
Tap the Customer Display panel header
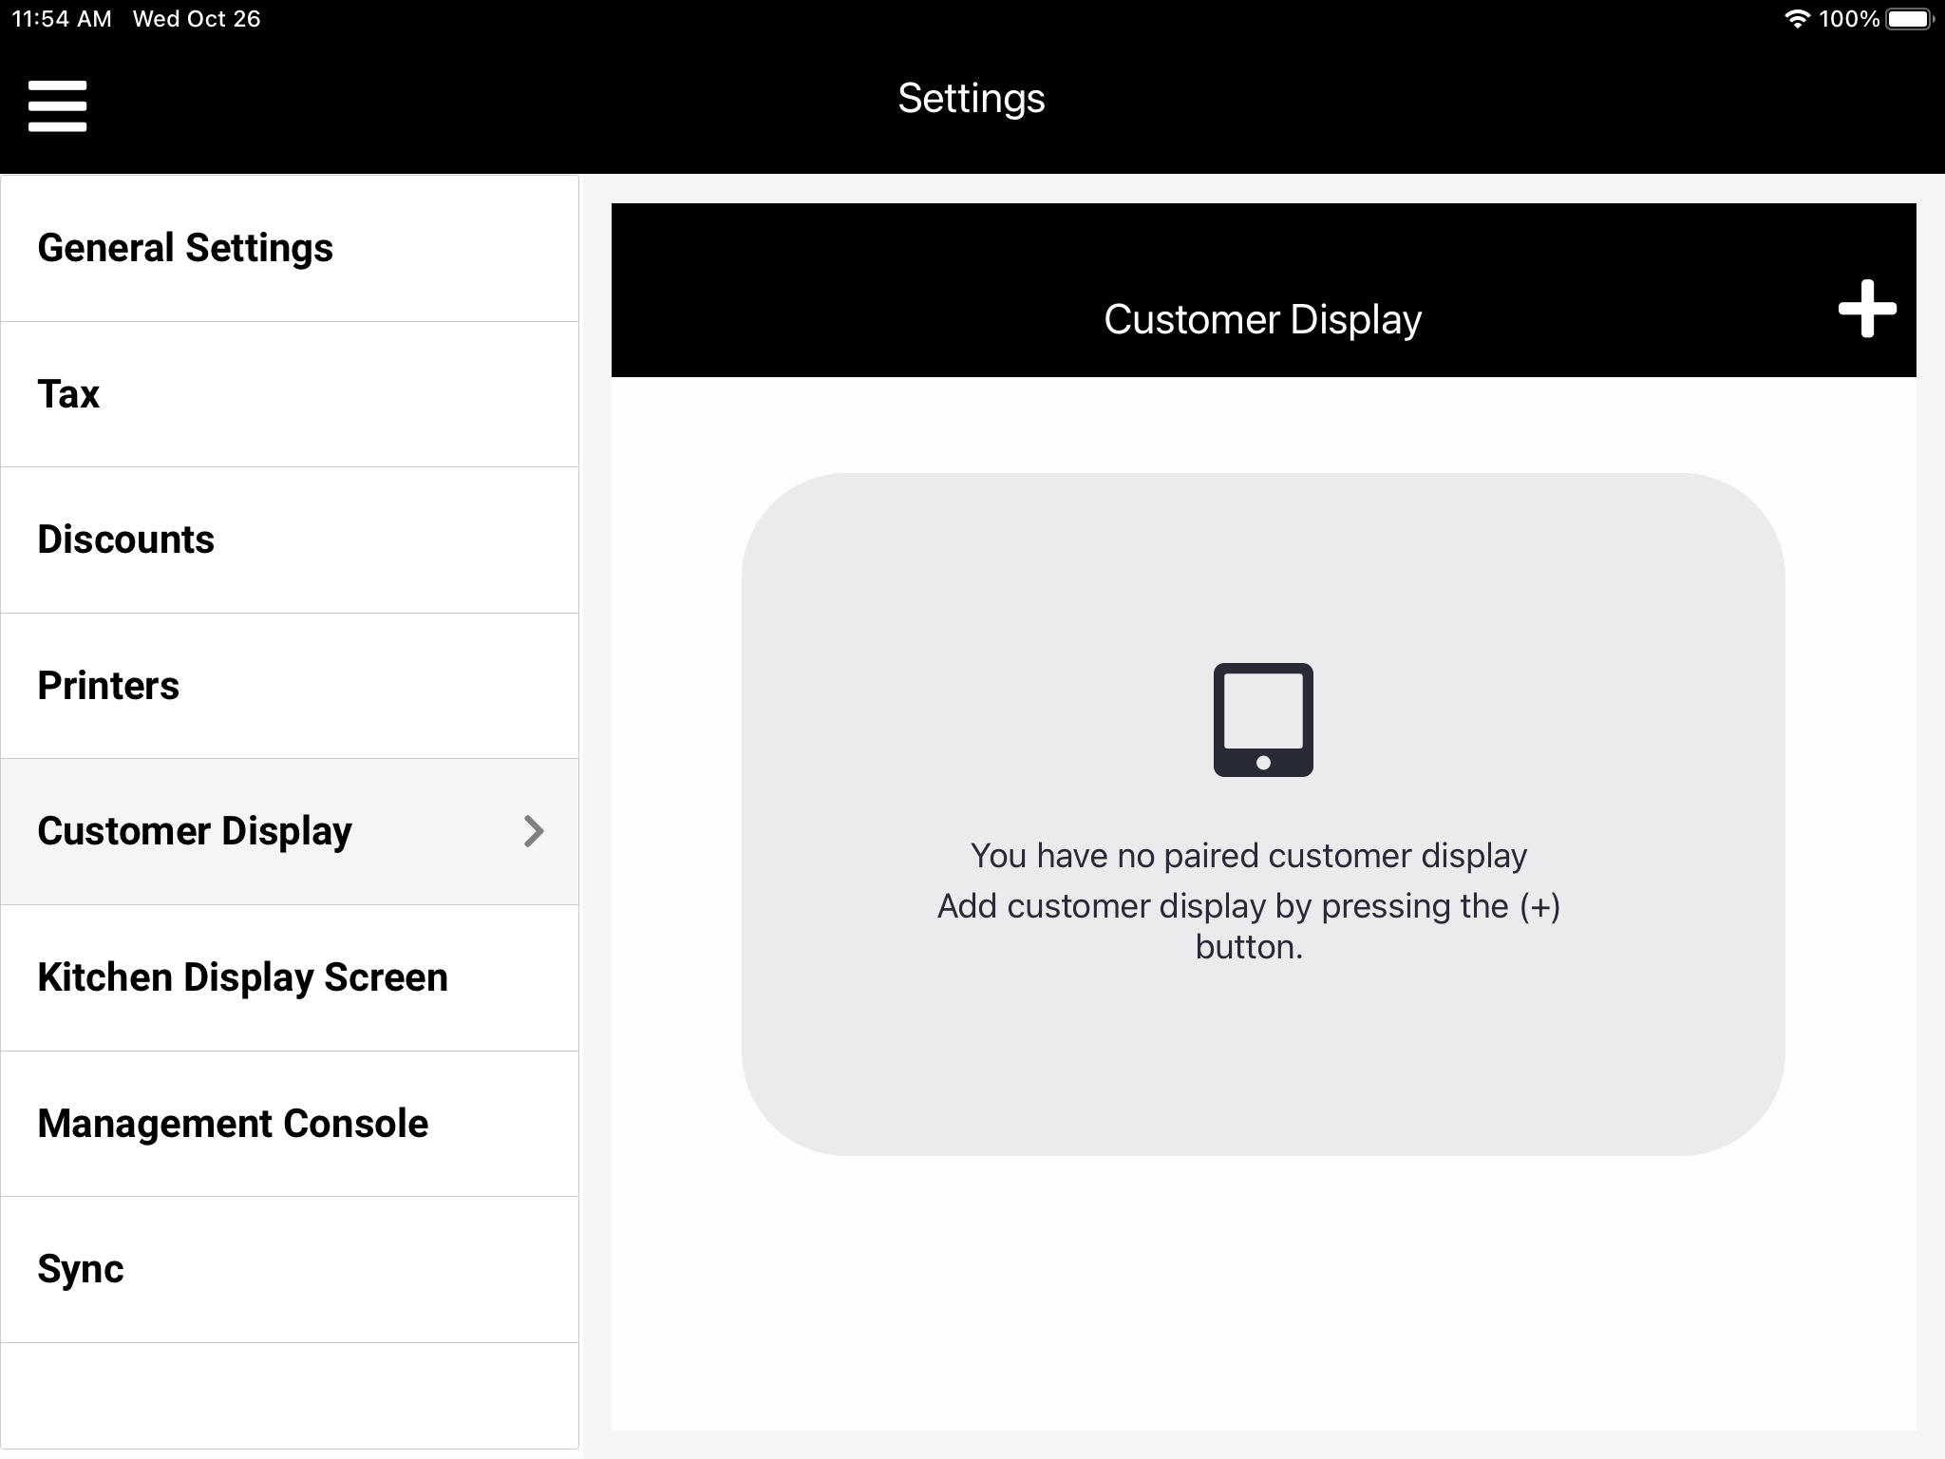(1261, 319)
